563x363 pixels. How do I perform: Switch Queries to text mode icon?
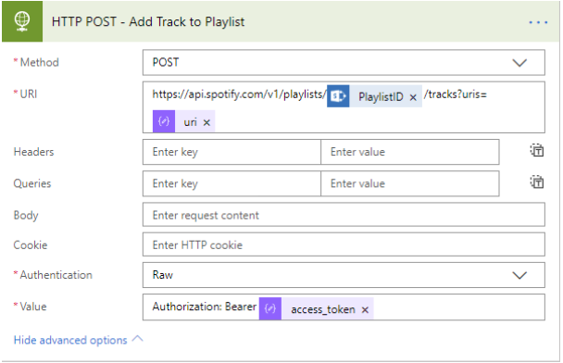click(537, 182)
